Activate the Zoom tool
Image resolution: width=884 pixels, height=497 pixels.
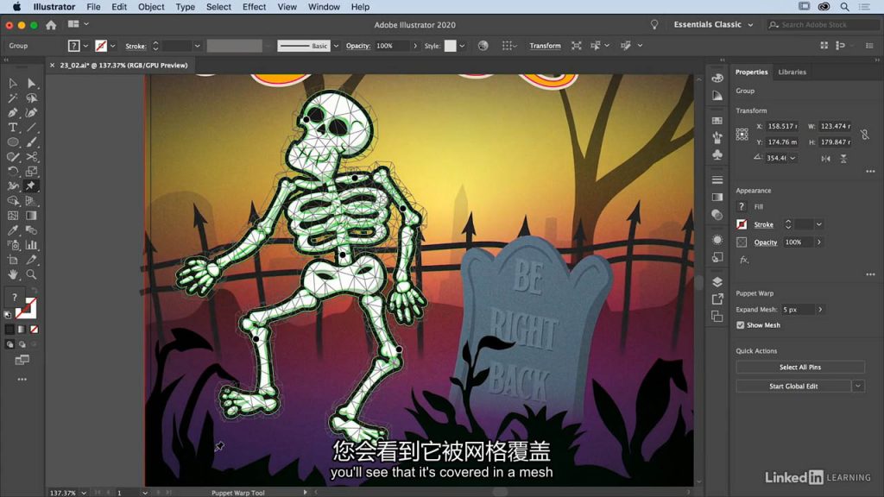point(32,274)
